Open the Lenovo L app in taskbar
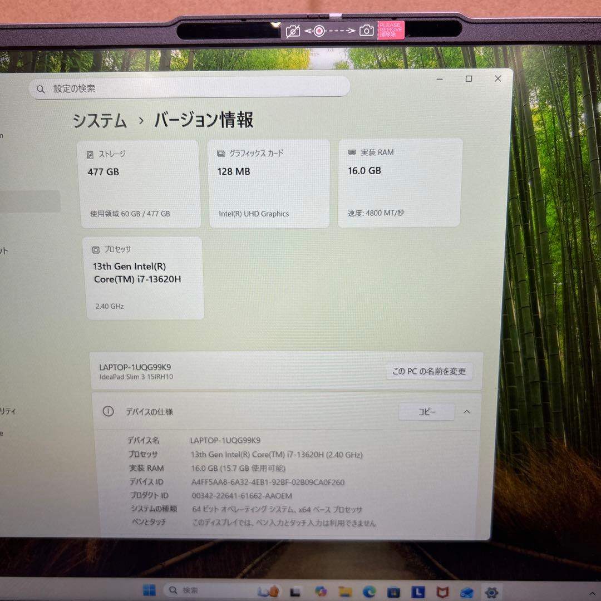The height and width of the screenshot is (601, 601). (418, 592)
